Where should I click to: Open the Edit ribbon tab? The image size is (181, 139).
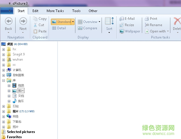[x=35, y=11]
